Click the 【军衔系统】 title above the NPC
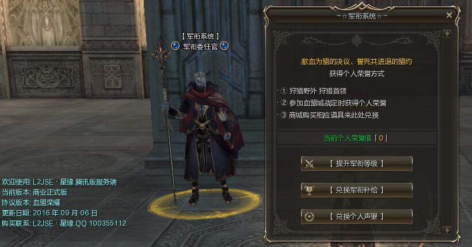 click(x=200, y=36)
